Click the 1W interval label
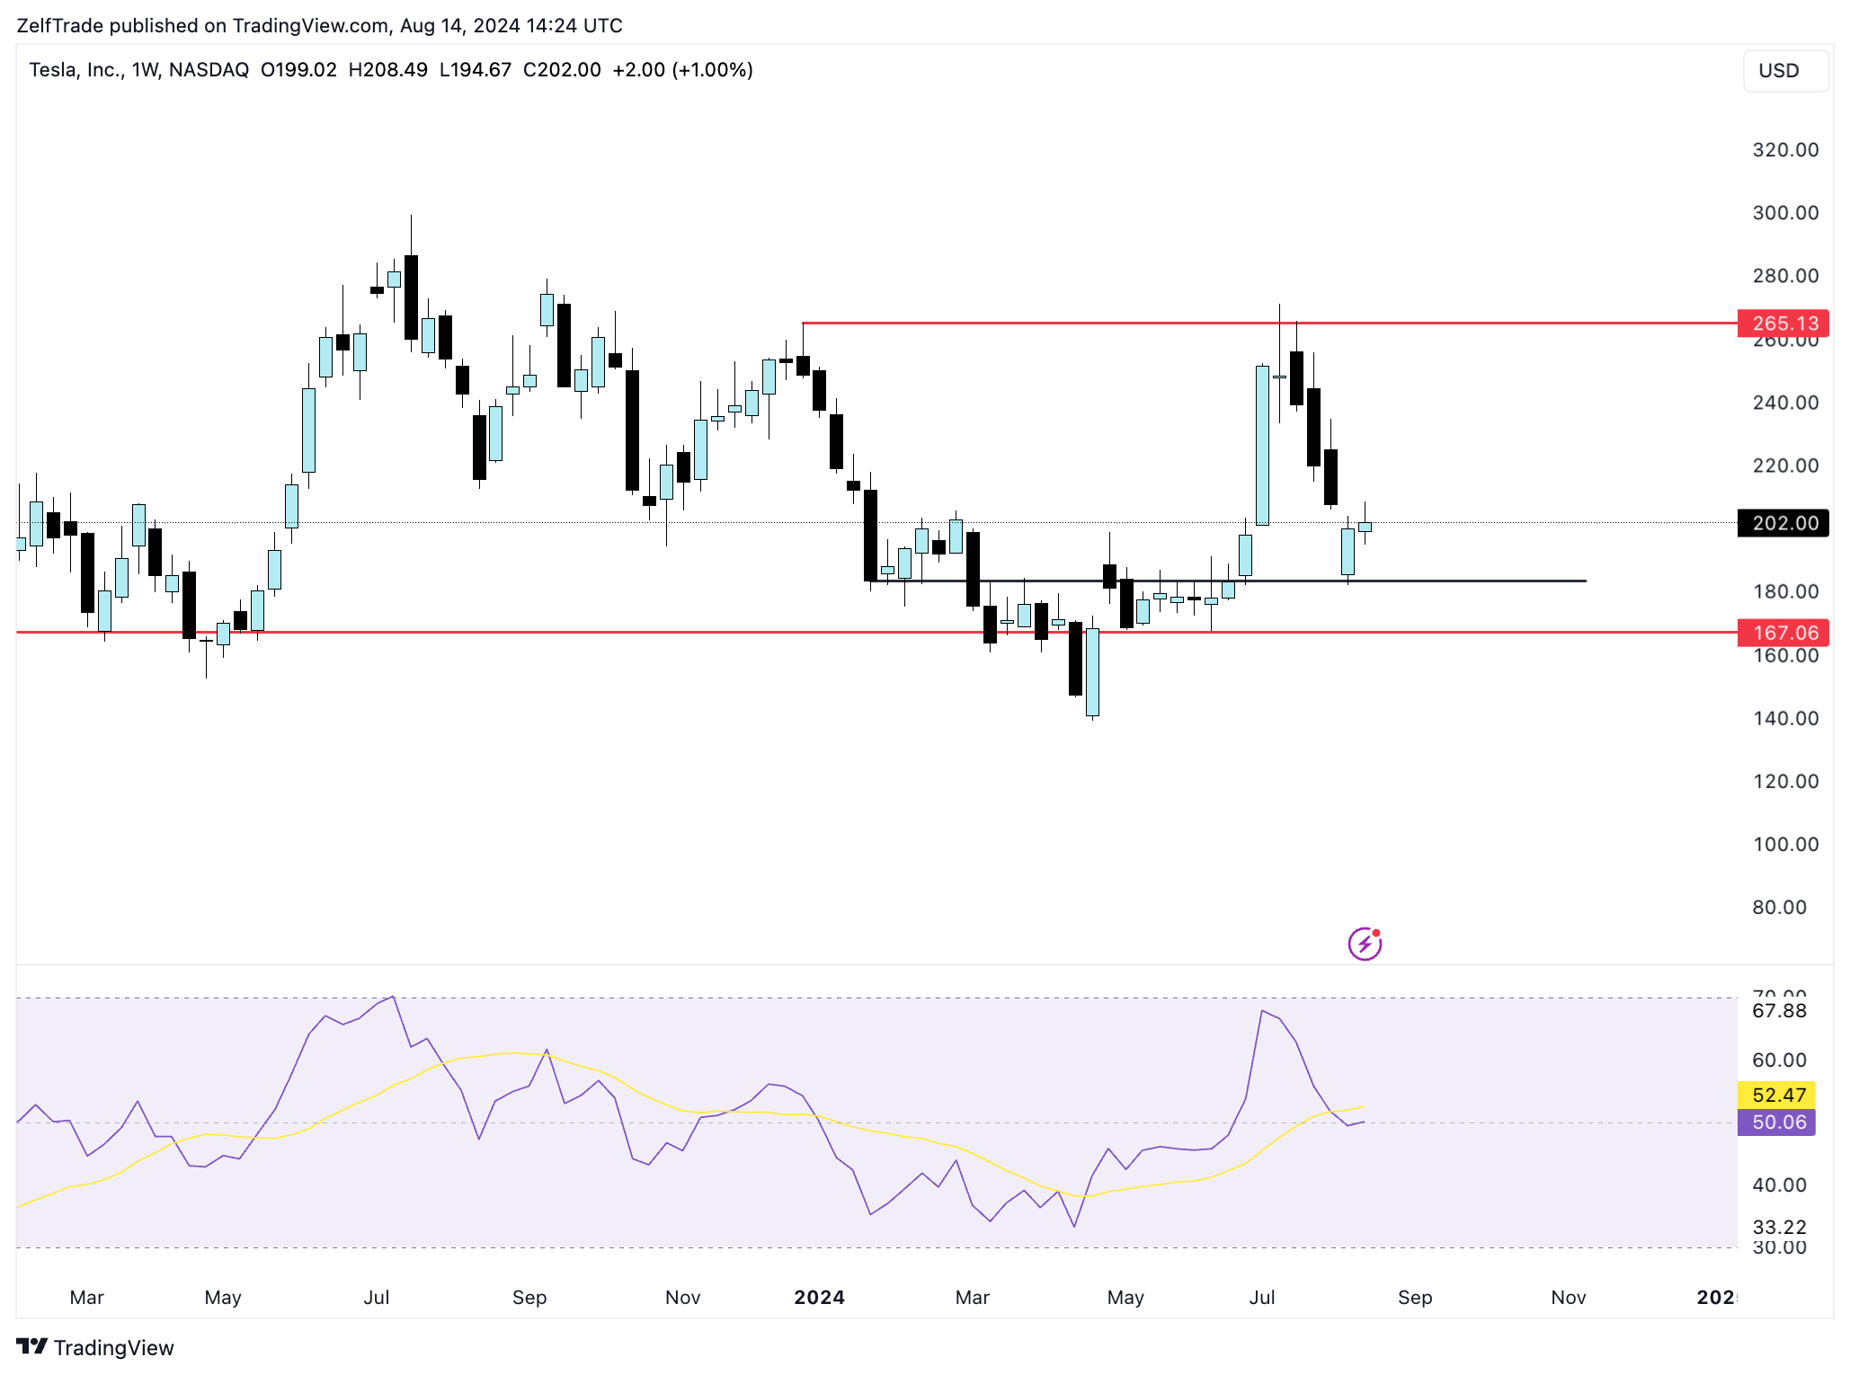The image size is (1850, 1375). pos(144,70)
